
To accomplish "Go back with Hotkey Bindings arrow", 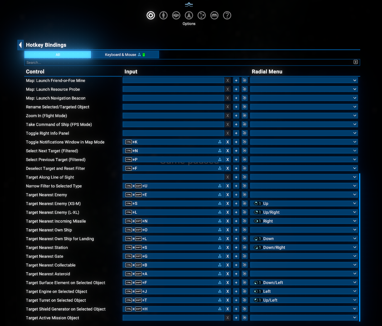I will [20, 45].
